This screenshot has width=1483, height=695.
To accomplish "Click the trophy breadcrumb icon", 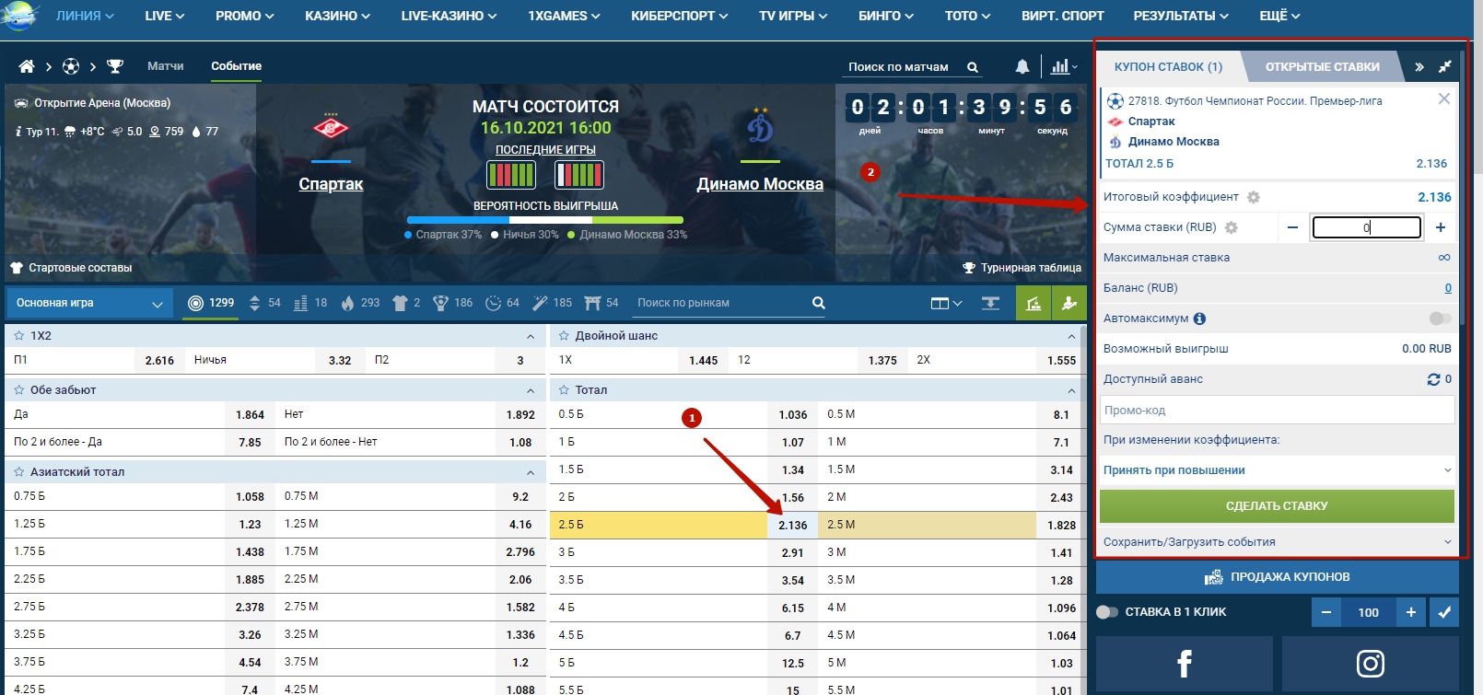I will coord(115,66).
